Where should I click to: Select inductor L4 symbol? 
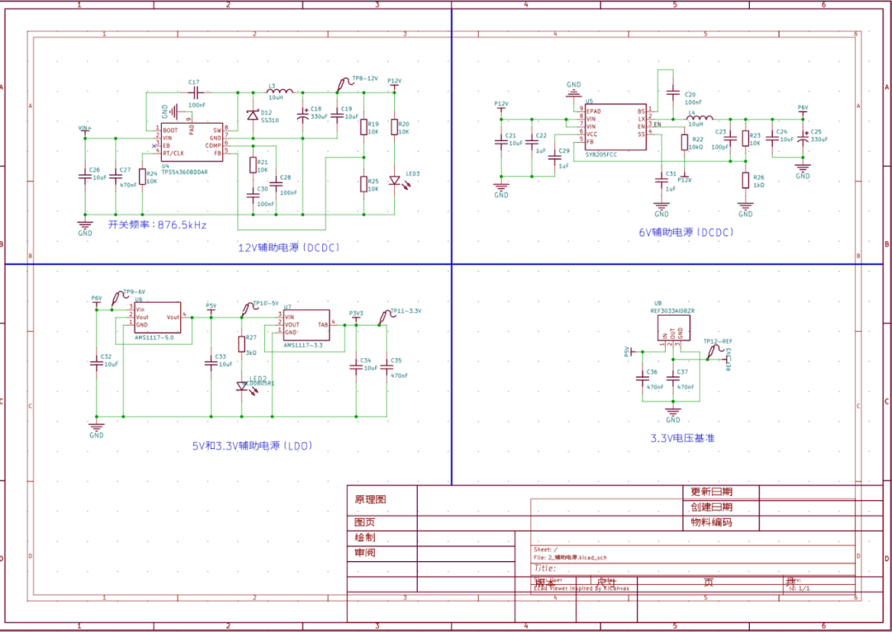699,118
